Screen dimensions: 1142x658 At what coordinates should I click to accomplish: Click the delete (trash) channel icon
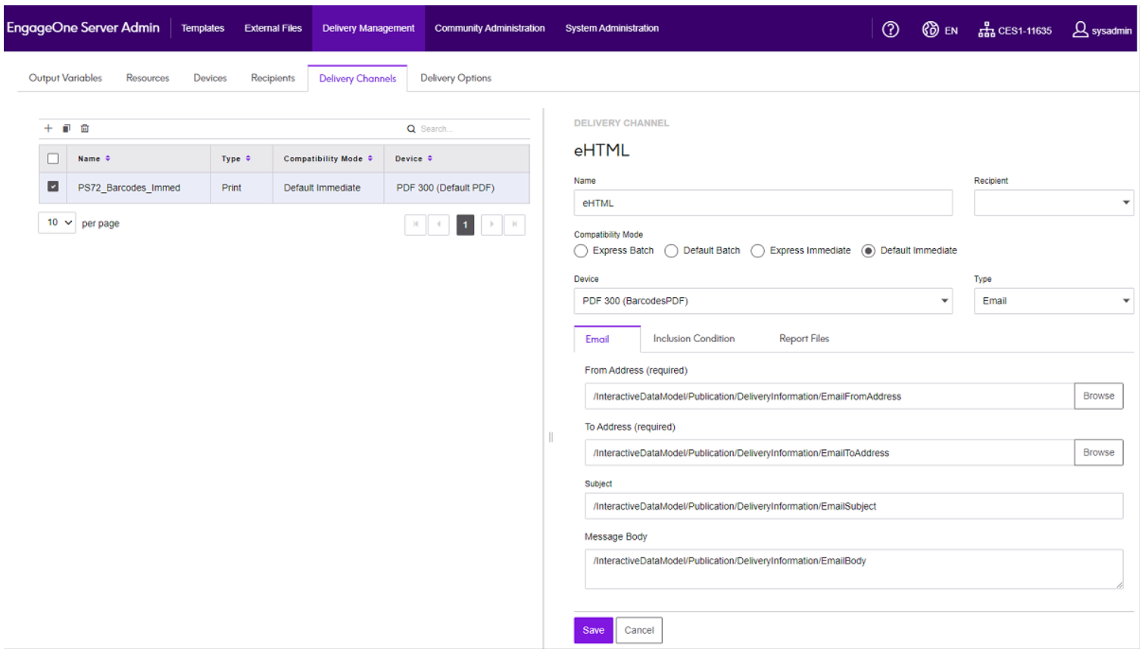coord(85,129)
